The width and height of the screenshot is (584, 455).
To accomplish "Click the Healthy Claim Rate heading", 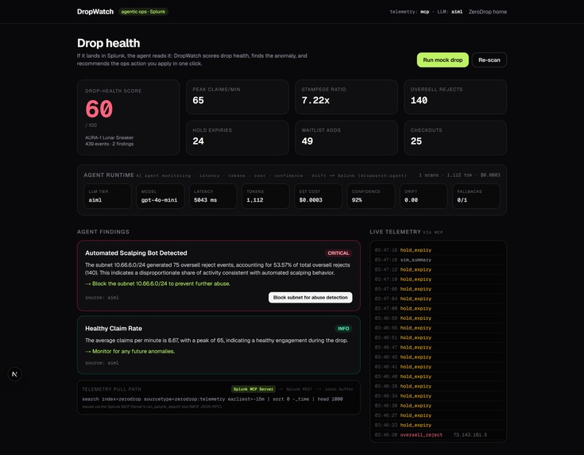I will pos(114,329).
